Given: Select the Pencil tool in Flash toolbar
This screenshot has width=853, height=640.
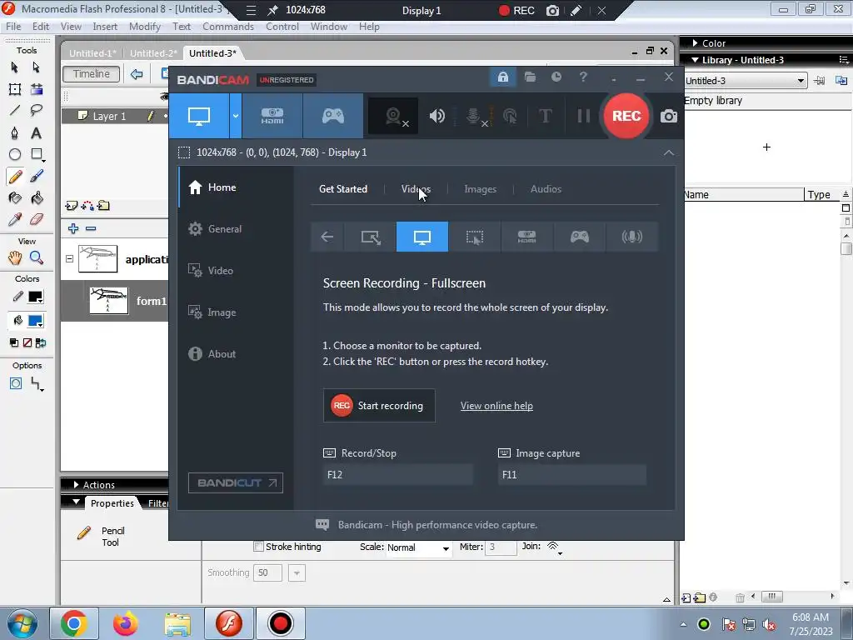Looking at the screenshot, I should (15, 177).
